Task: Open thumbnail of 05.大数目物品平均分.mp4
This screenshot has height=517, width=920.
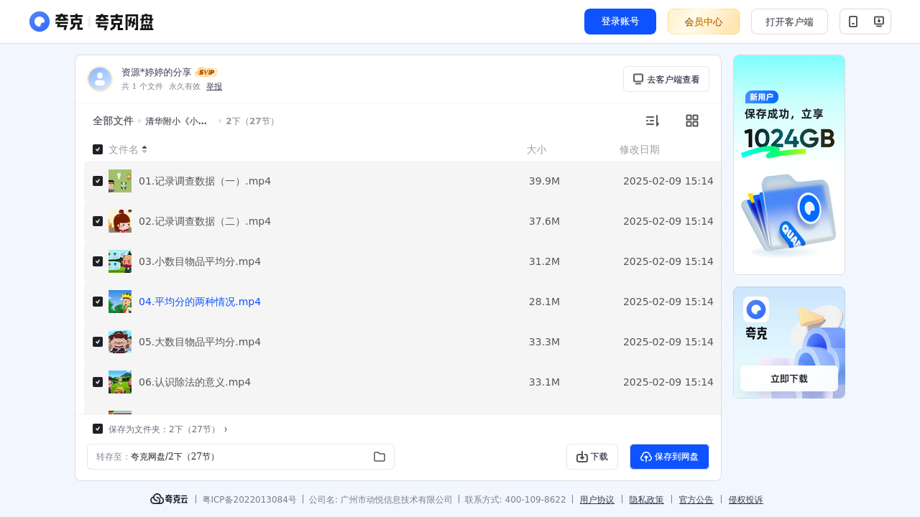Action: pyautogui.click(x=120, y=342)
